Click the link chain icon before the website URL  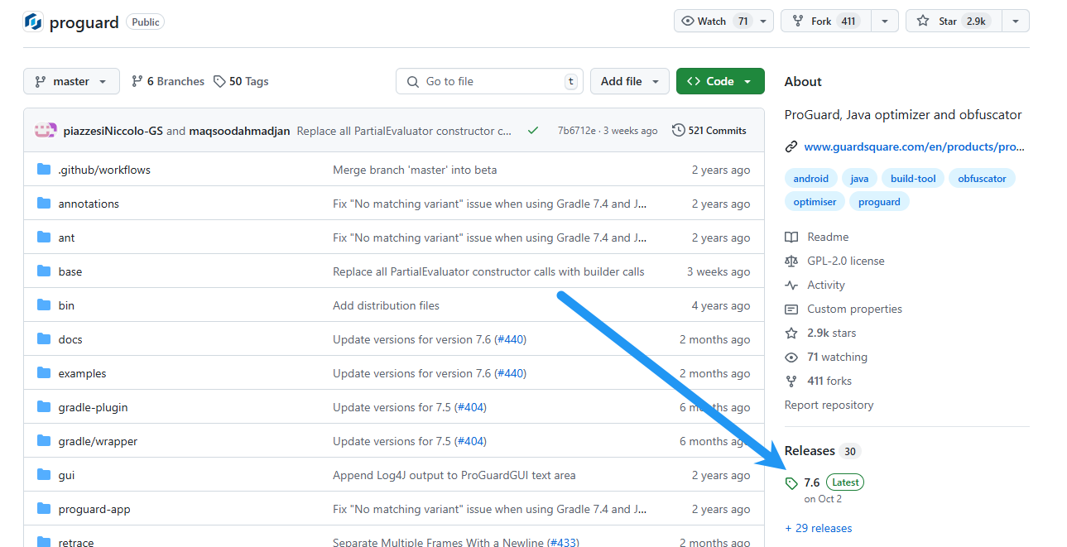pyautogui.click(x=791, y=146)
